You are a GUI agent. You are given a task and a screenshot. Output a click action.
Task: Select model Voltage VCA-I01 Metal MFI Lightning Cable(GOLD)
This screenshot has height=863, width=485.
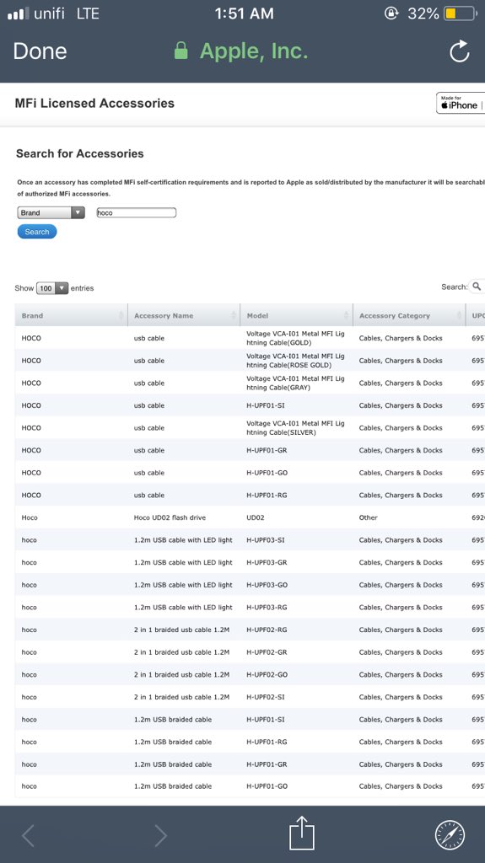tap(295, 338)
